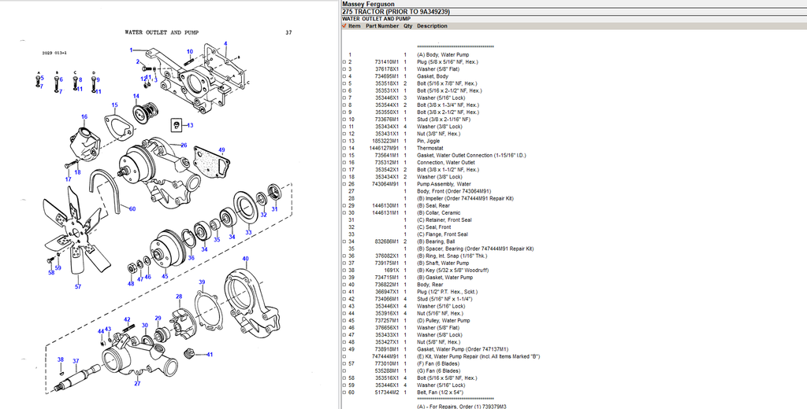
Task: Select the checkbox for item 40 Body, Rear
Action: [x=344, y=286]
